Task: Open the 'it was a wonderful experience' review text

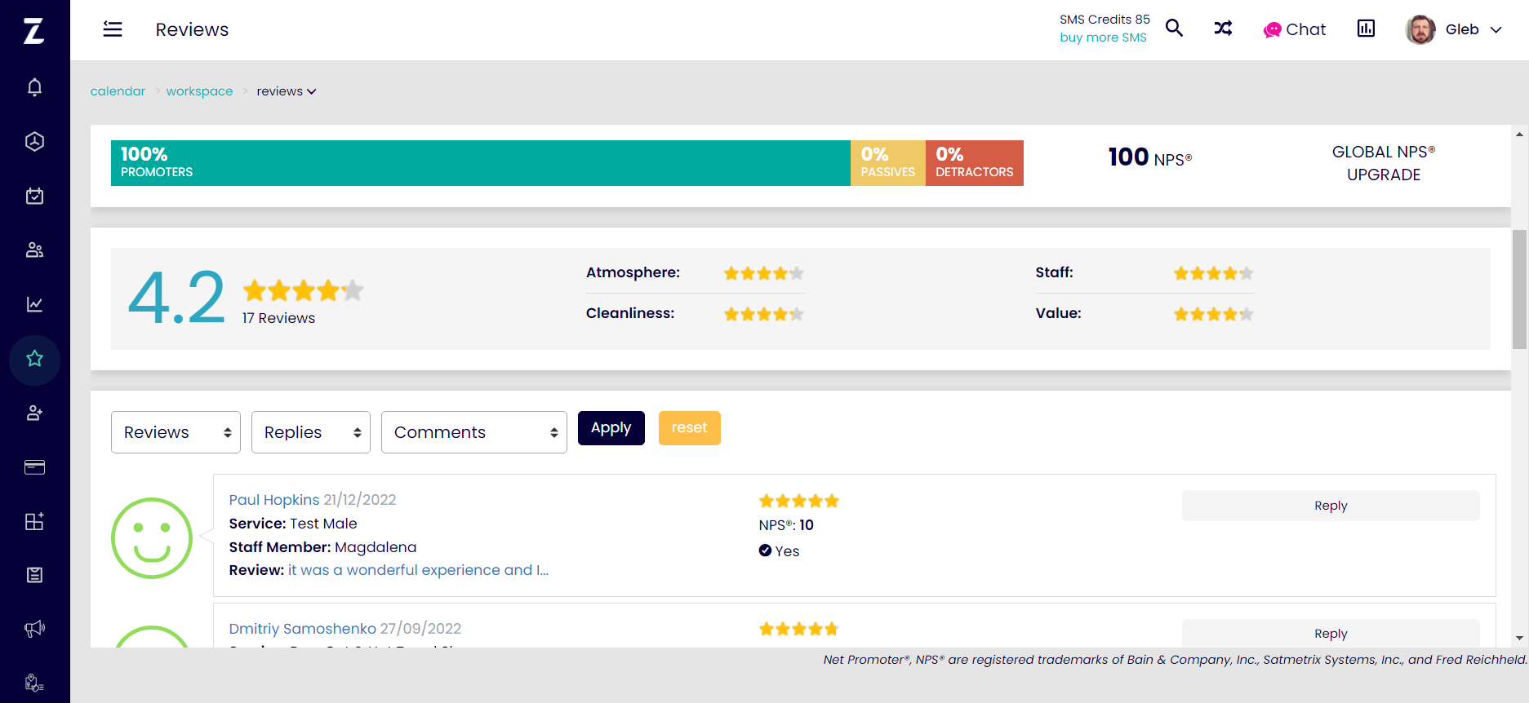Action: tap(418, 570)
